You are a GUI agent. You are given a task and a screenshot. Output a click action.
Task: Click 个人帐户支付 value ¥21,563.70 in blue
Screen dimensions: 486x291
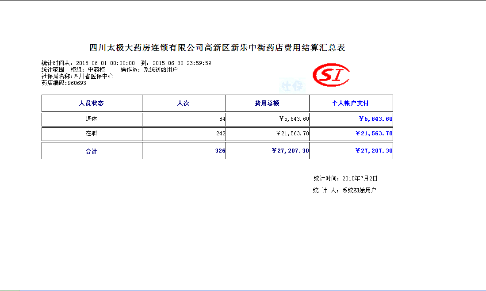coord(374,134)
